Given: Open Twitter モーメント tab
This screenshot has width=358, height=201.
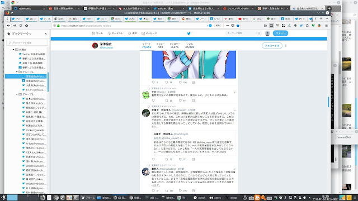Looking at the screenshot, I should (116, 33).
